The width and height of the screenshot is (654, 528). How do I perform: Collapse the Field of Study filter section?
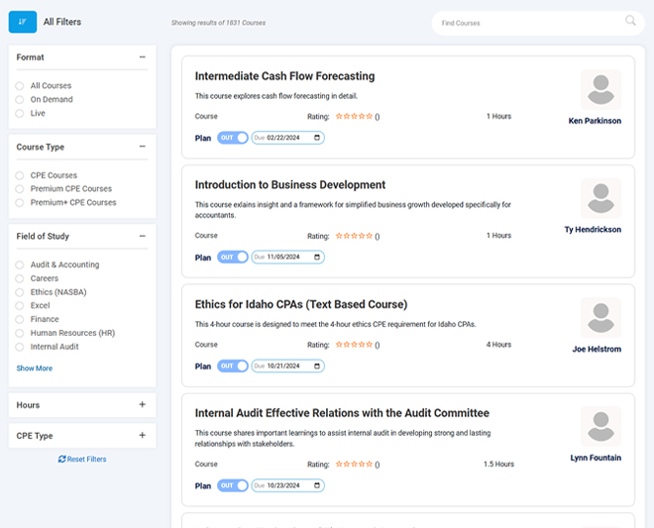tap(143, 236)
